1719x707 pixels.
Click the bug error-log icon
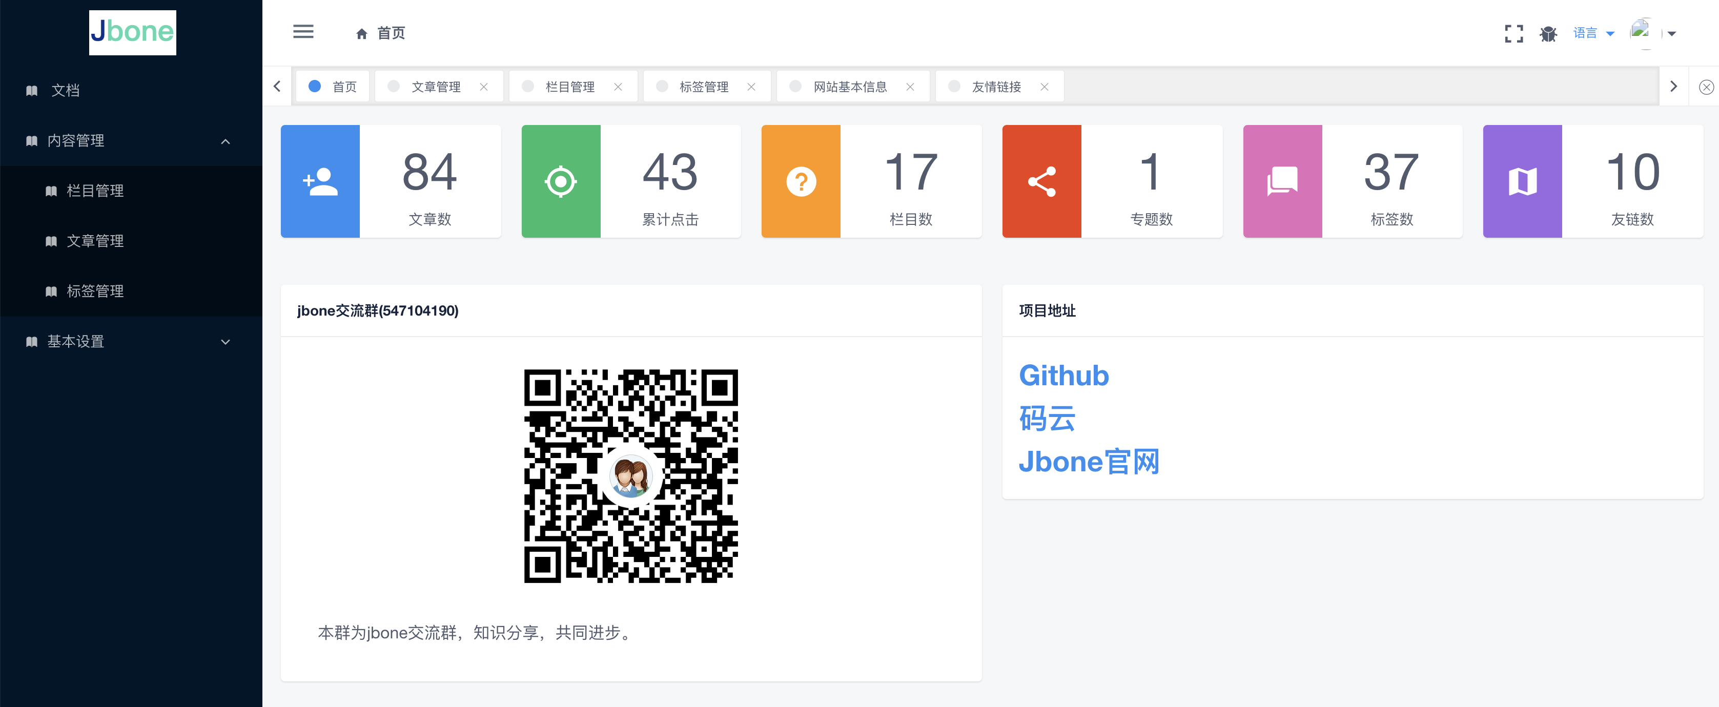(1548, 33)
